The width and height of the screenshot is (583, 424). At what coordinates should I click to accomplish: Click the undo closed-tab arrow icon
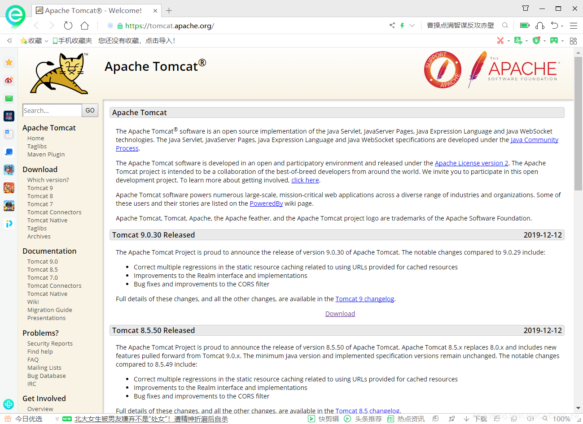tap(555, 26)
